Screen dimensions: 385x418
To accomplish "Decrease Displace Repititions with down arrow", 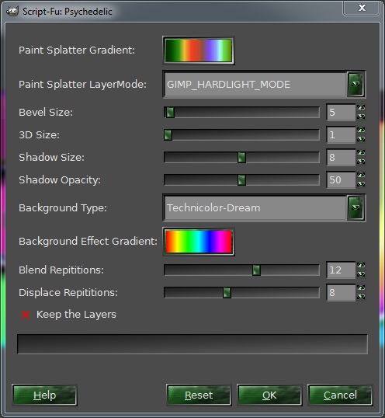I will tap(361, 297).
